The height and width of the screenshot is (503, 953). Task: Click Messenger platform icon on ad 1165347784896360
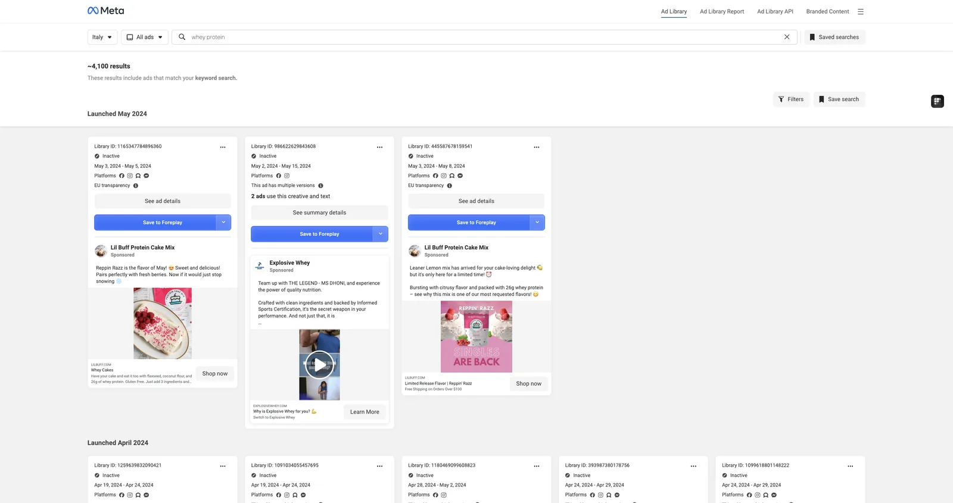coord(147,176)
